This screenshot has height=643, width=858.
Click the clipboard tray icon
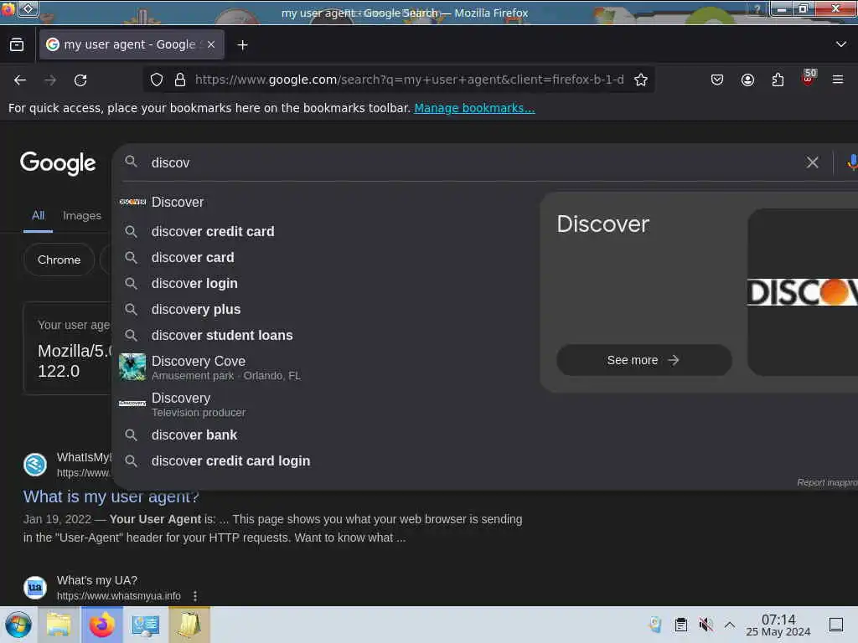coord(680,624)
